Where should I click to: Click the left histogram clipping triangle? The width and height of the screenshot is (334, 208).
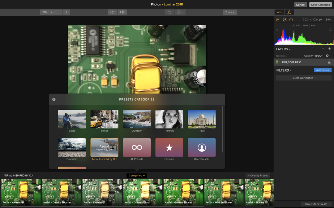pyautogui.click(x=277, y=30)
